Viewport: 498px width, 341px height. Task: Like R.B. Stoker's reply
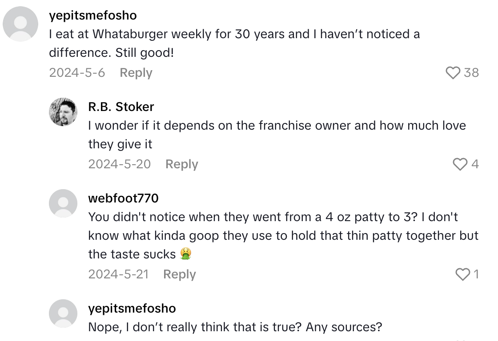click(x=459, y=164)
